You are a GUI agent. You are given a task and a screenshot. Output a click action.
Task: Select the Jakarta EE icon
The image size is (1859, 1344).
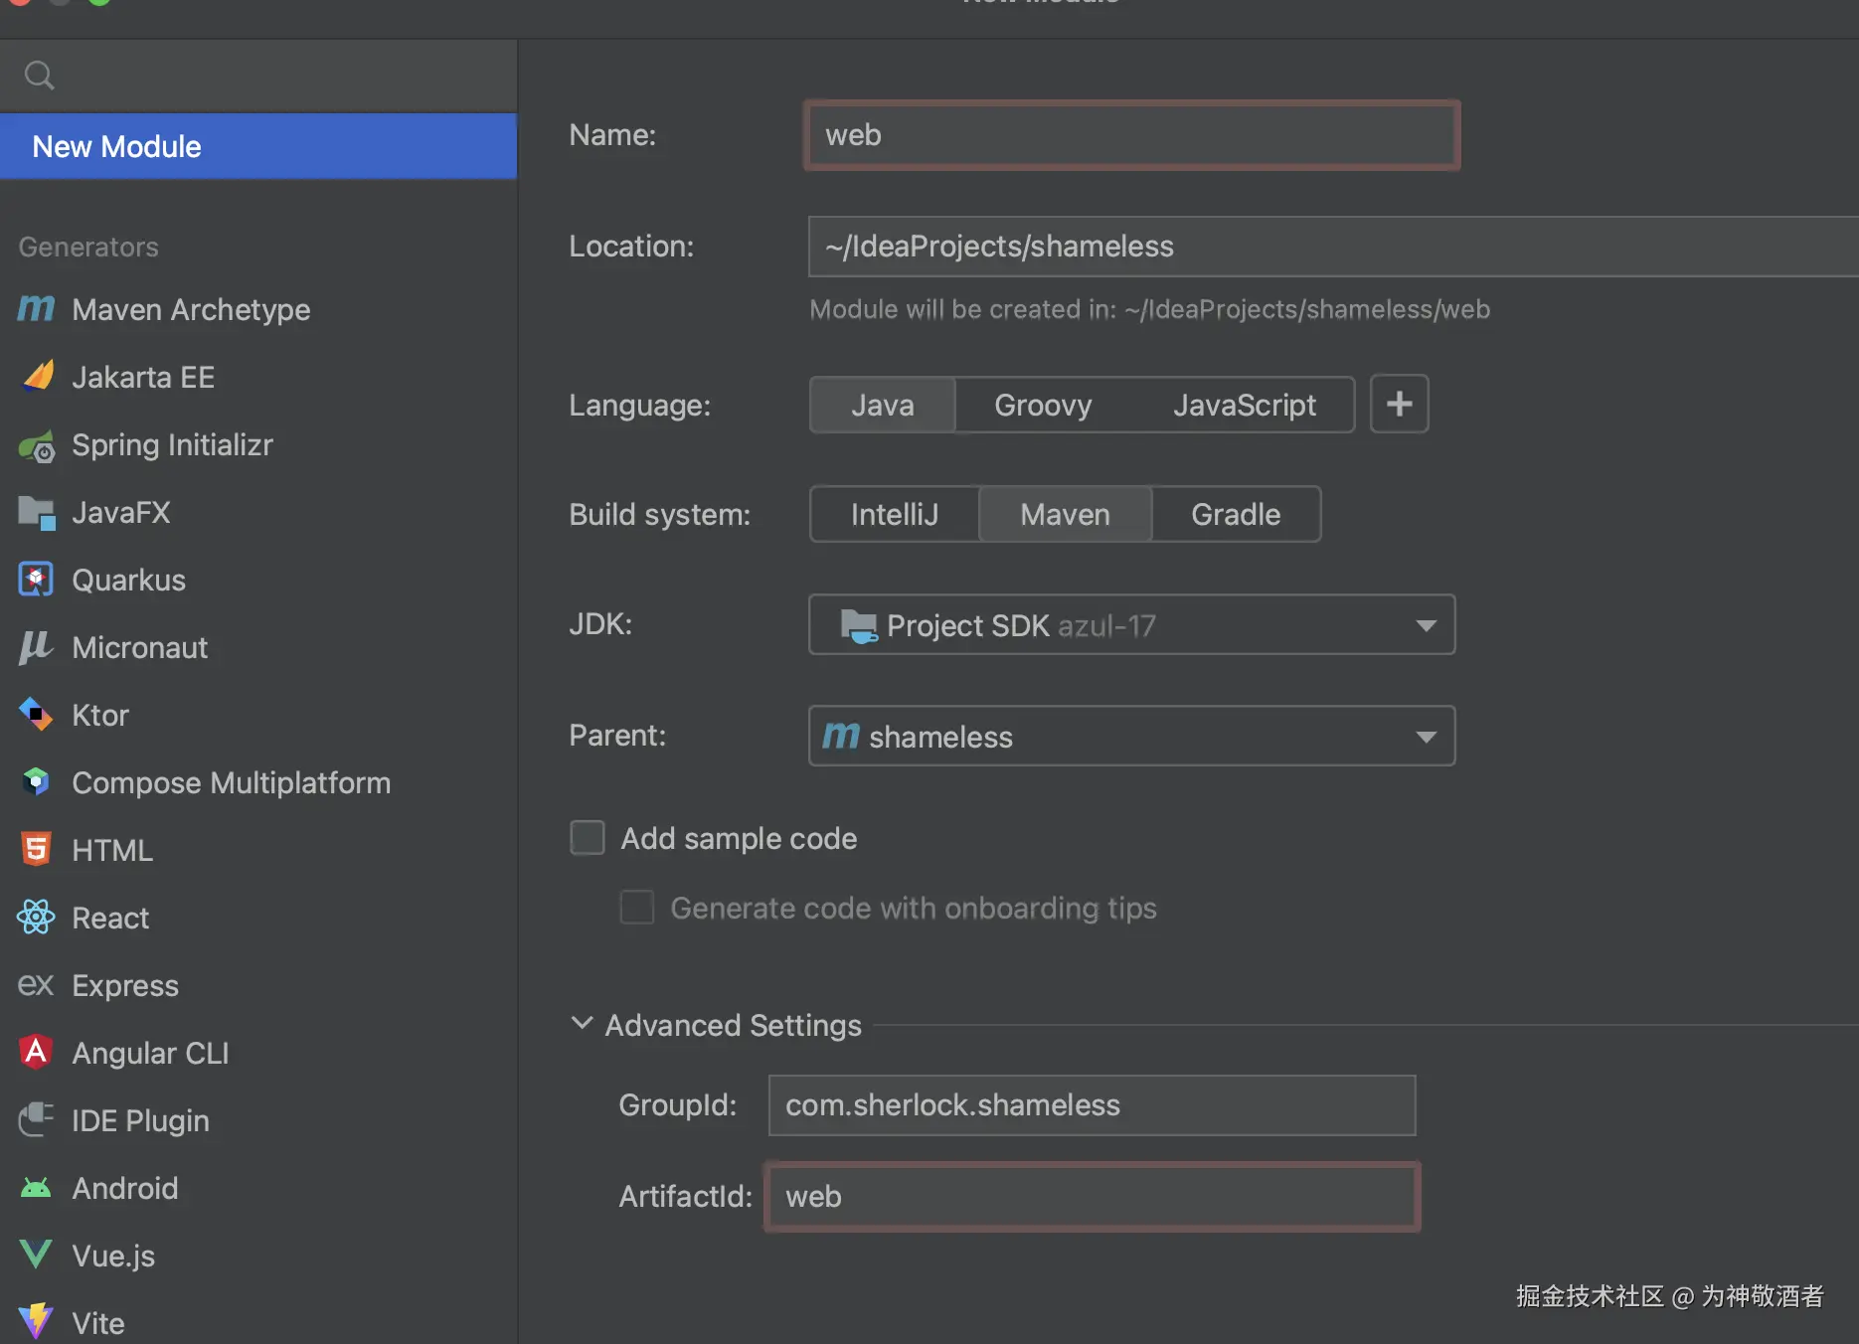pyautogui.click(x=38, y=377)
